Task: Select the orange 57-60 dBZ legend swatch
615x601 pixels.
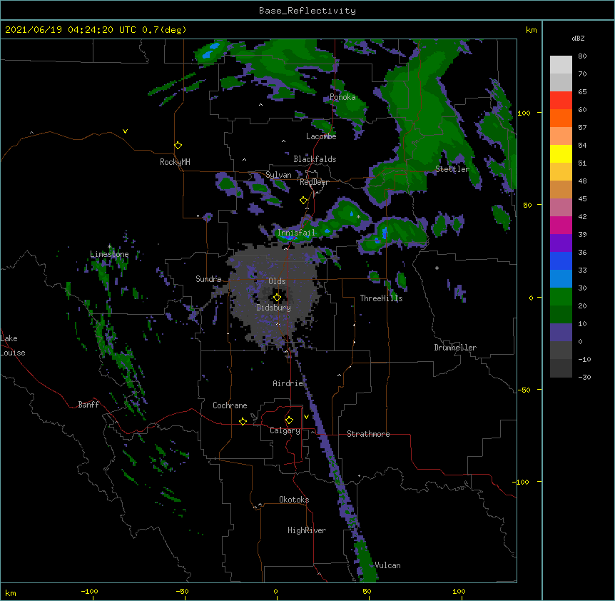Action: [561, 118]
